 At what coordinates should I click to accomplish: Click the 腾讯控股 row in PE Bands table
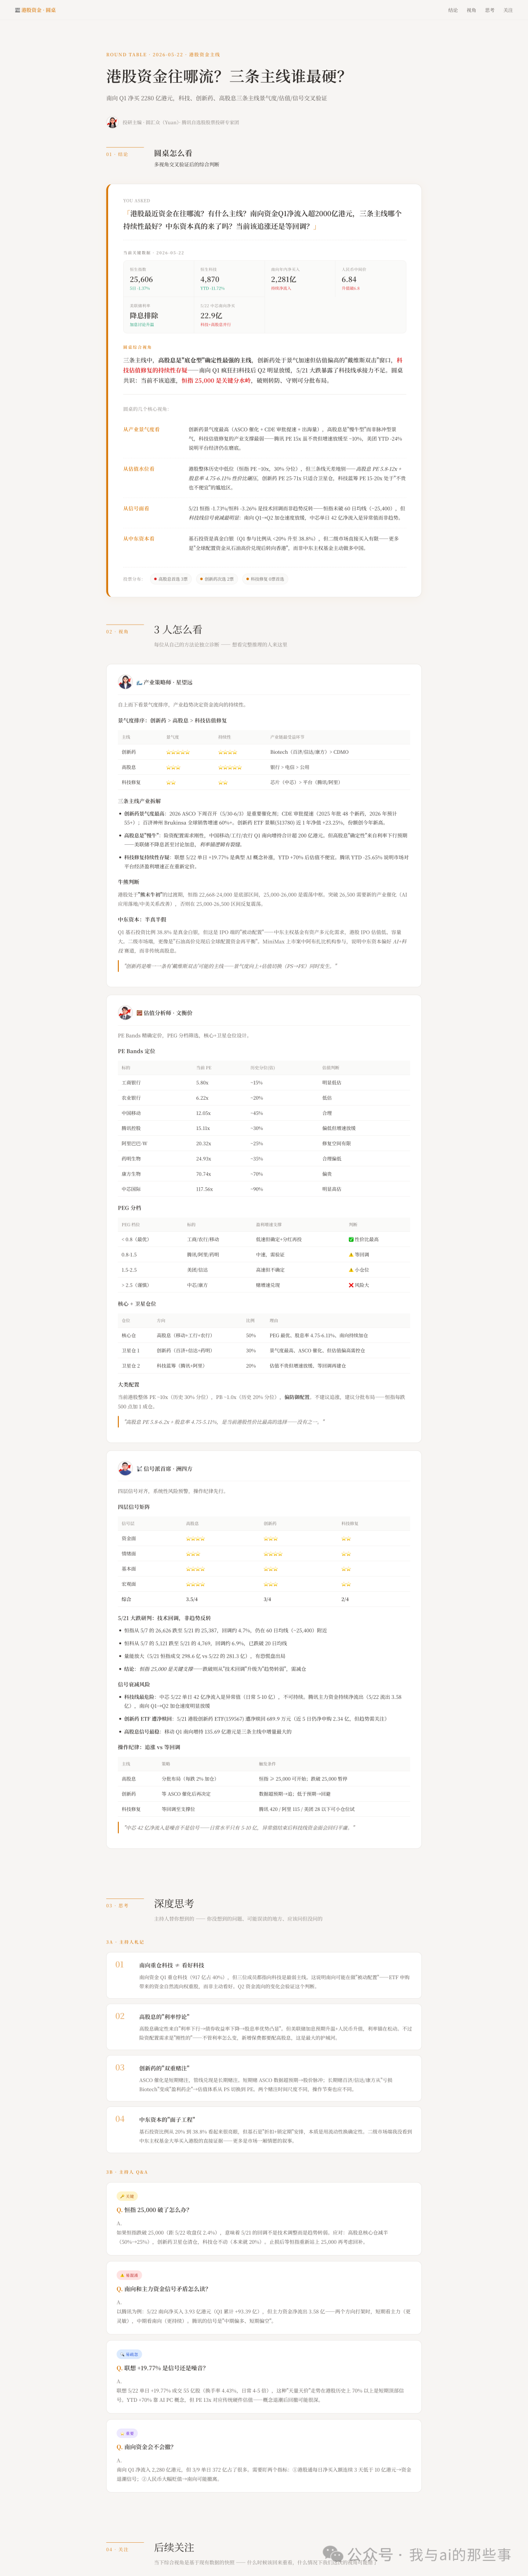point(264,1128)
